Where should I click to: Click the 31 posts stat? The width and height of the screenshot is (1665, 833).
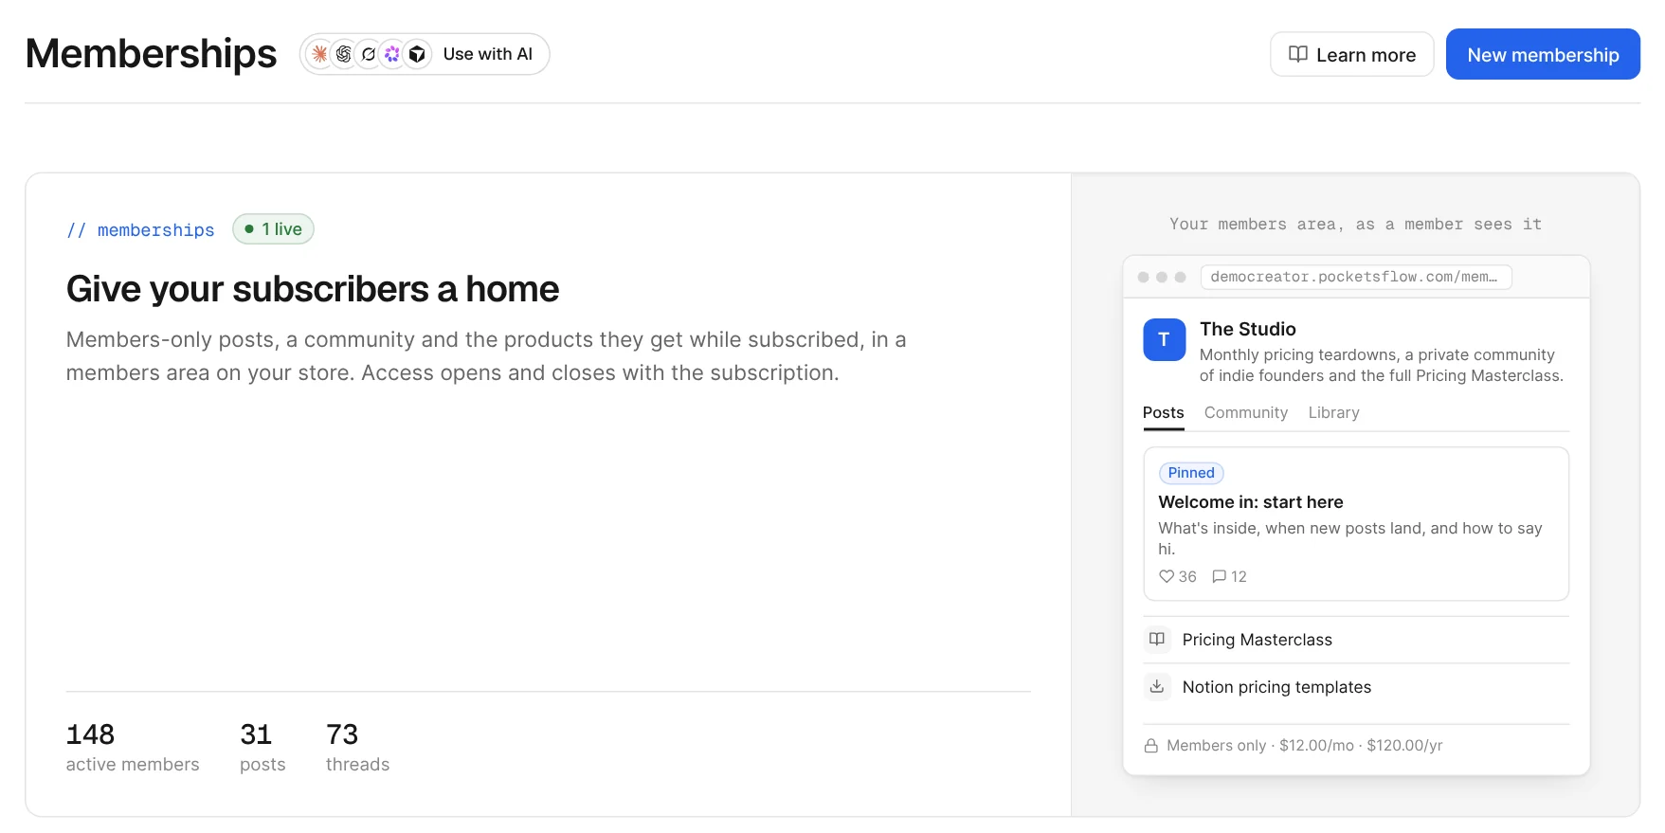[x=262, y=748]
